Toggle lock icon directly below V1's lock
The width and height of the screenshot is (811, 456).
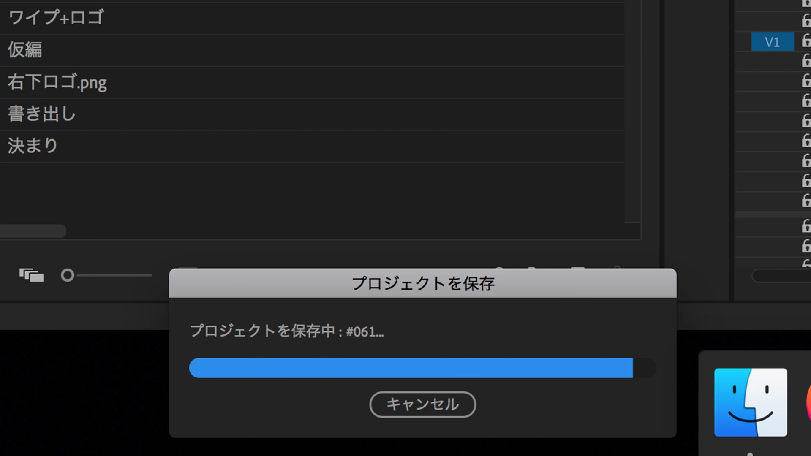[x=806, y=61]
